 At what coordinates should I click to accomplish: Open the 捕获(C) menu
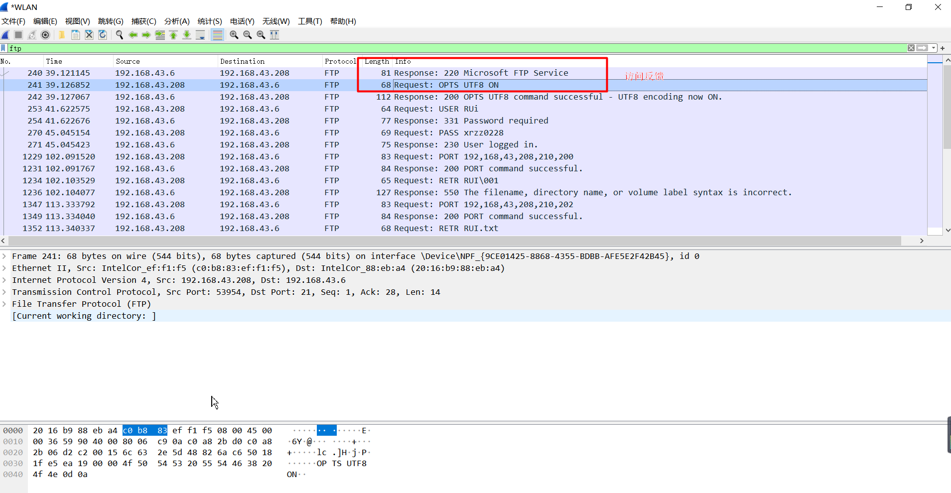tap(144, 21)
